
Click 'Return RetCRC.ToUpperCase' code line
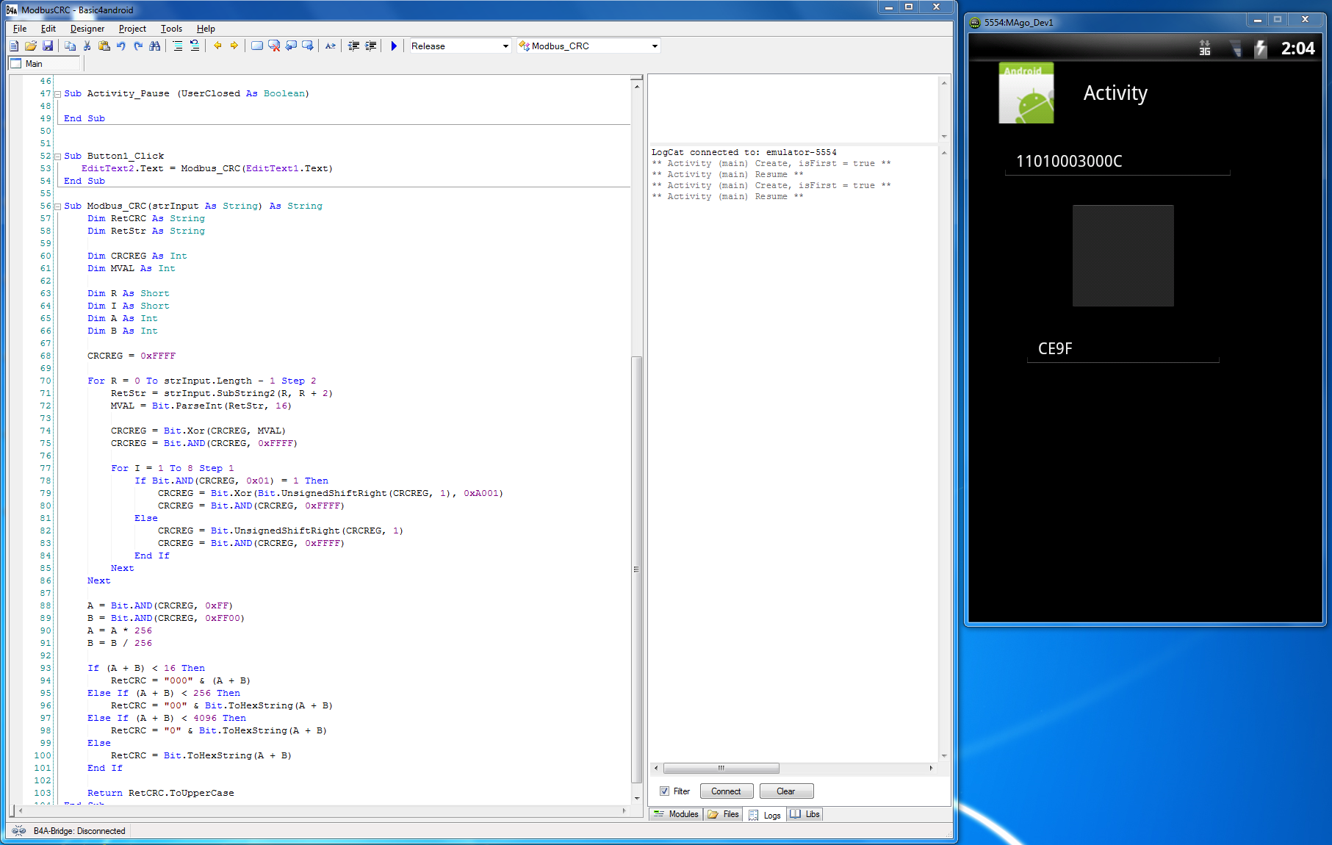[x=161, y=794]
